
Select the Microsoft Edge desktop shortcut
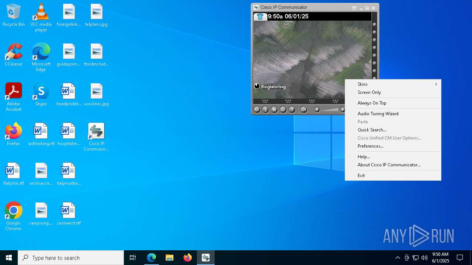[x=41, y=57]
